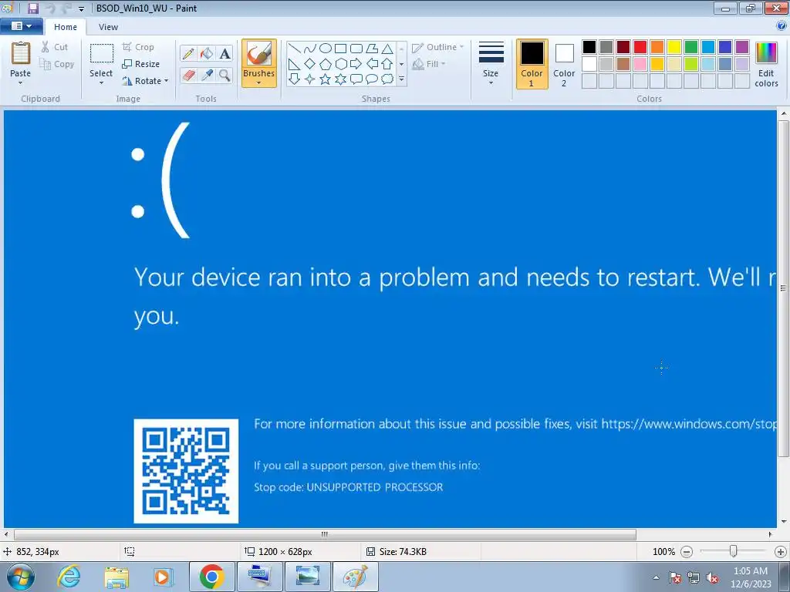The height and width of the screenshot is (592, 790).
Task: Pick the green color swatch
Action: [691, 47]
